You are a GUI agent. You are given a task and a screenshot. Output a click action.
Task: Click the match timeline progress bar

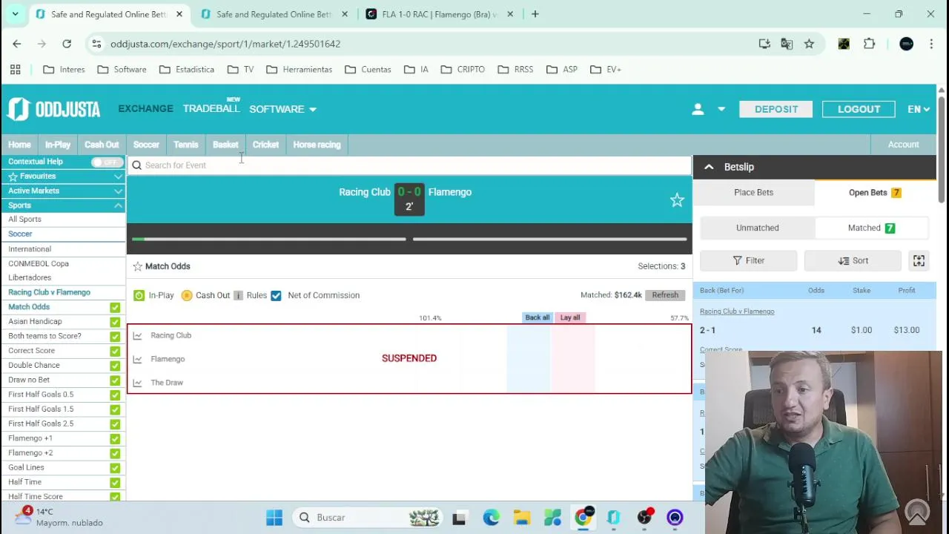click(x=409, y=239)
